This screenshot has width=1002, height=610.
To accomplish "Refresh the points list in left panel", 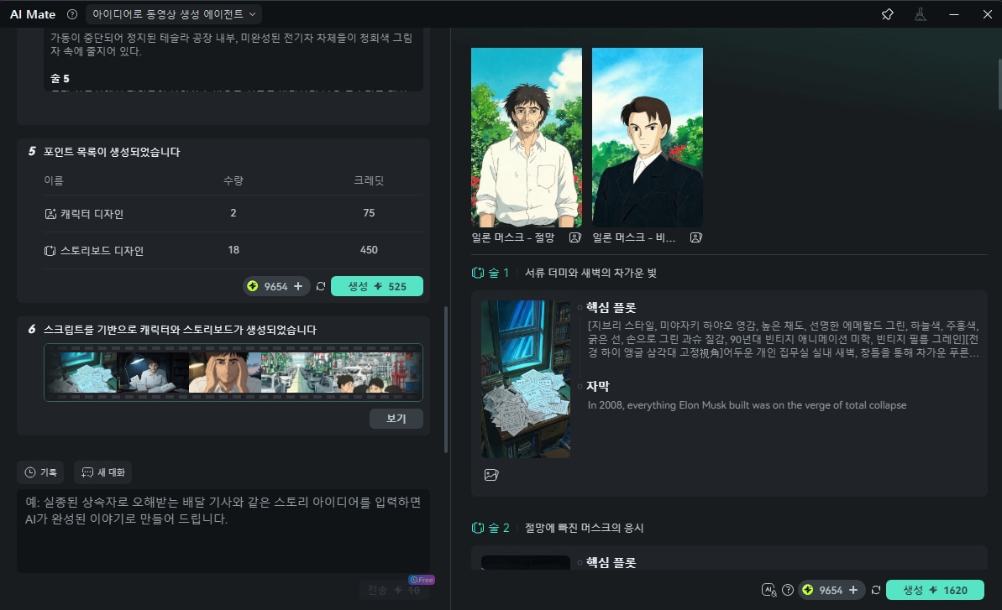I will [321, 286].
